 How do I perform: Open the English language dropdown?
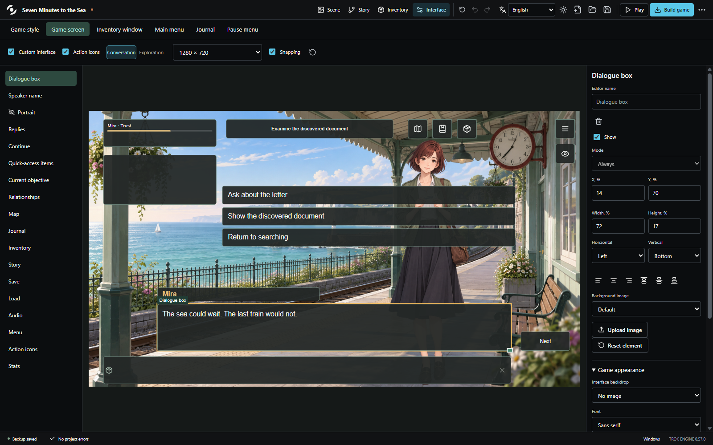[532, 10]
